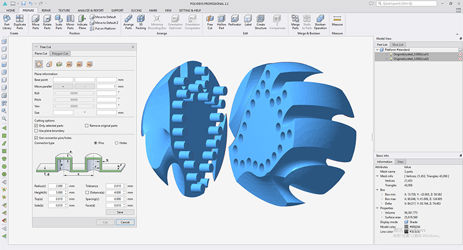Image resolution: width=463 pixels, height=250 pixels.
Task: Click the Measure tool icon
Action: click(x=337, y=21)
